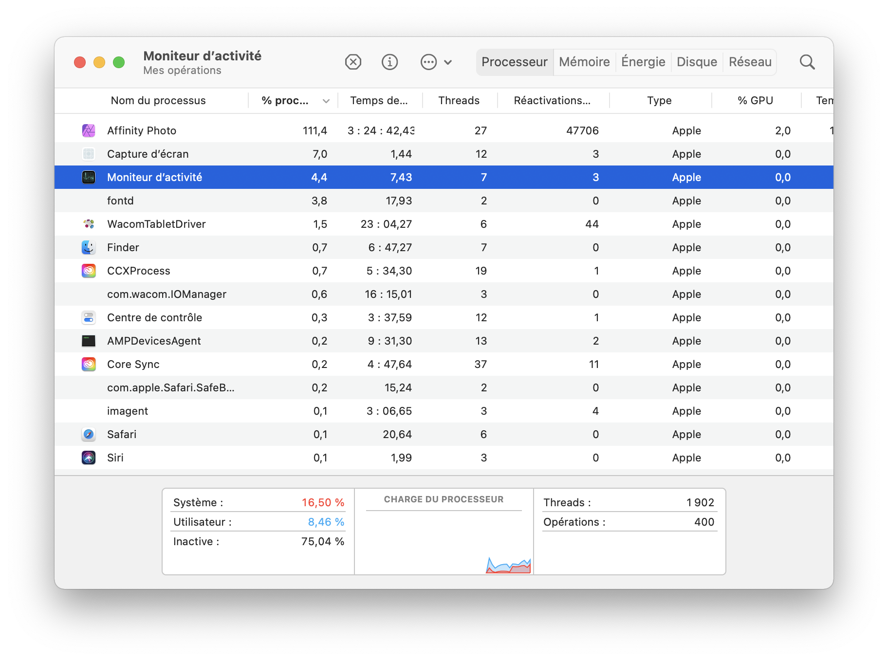The width and height of the screenshot is (888, 661).
Task: Select the com.apple.Safari.SafeB... process
Action: click(444, 387)
